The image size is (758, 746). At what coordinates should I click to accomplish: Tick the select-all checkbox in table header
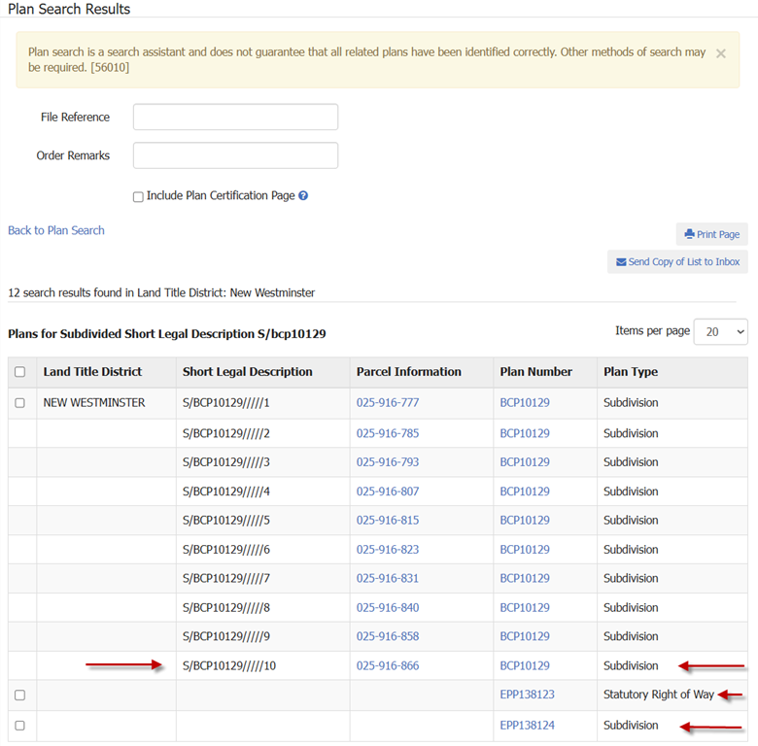(x=19, y=372)
